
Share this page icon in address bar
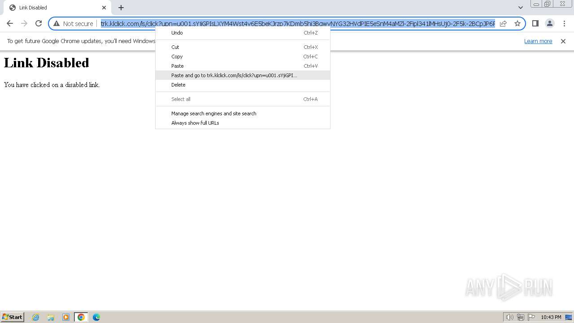[x=503, y=23]
